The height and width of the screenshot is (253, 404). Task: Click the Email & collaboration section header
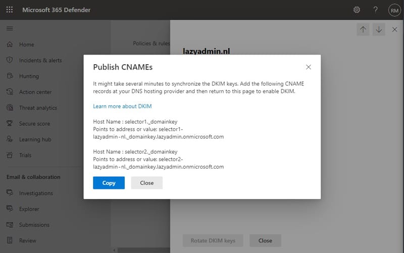coord(33,177)
